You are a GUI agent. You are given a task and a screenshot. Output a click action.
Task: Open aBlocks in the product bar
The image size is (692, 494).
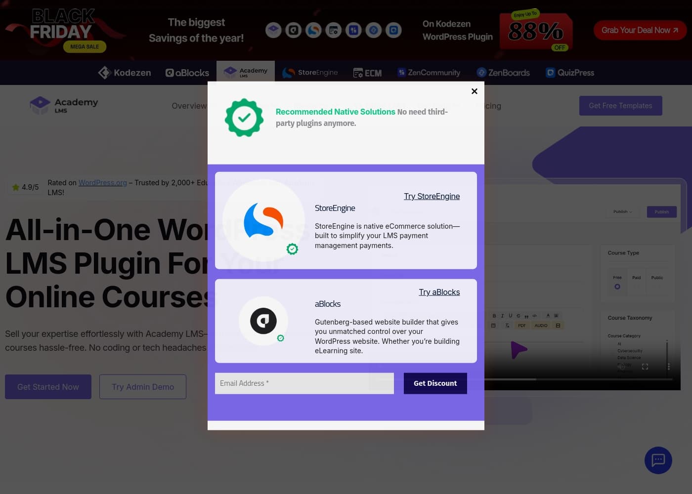187,73
